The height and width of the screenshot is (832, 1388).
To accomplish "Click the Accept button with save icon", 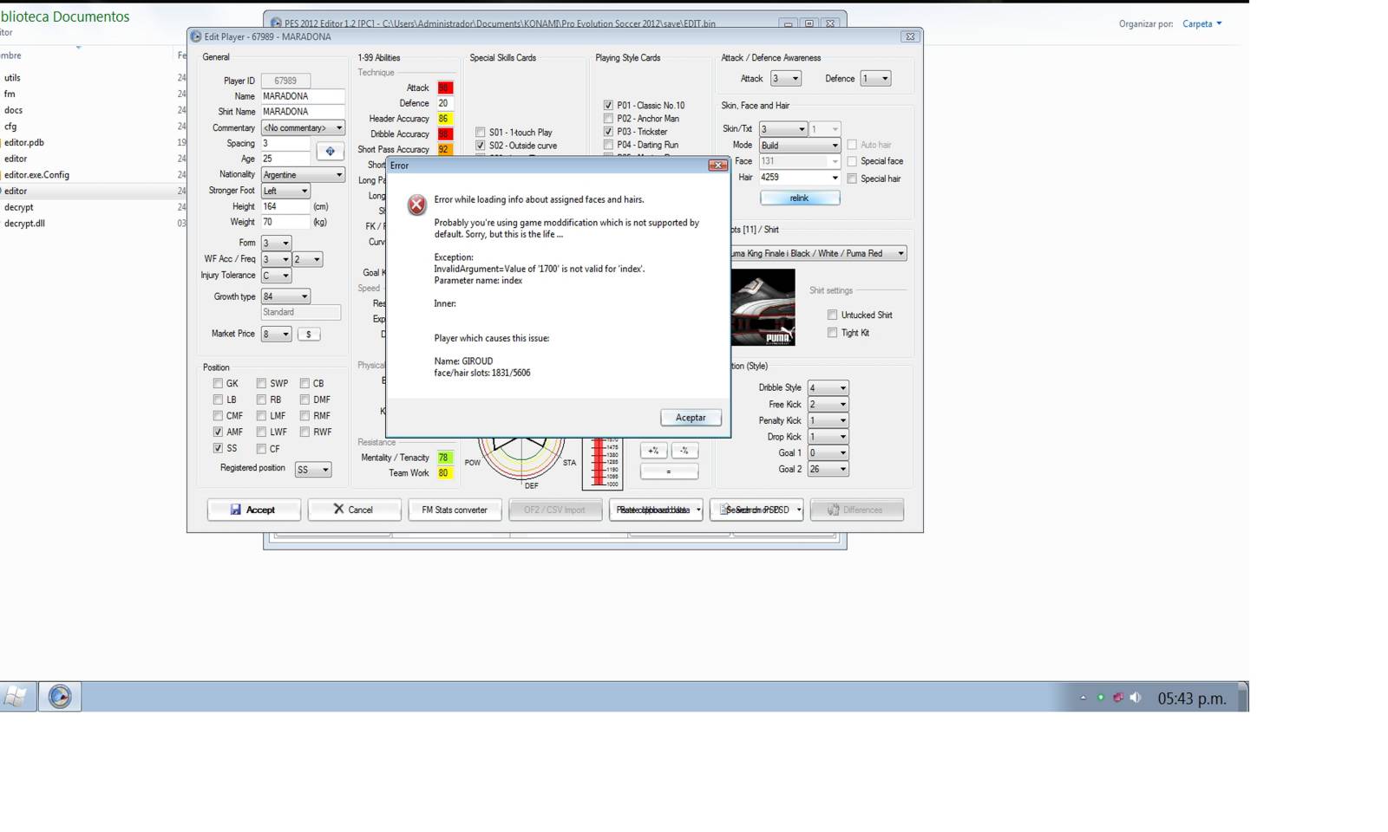I will coord(253,510).
